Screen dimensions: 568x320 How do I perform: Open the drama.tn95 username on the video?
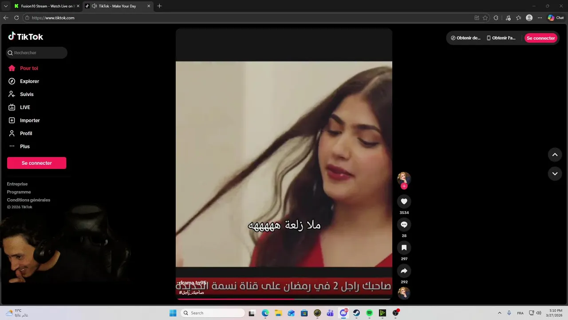[x=192, y=283]
